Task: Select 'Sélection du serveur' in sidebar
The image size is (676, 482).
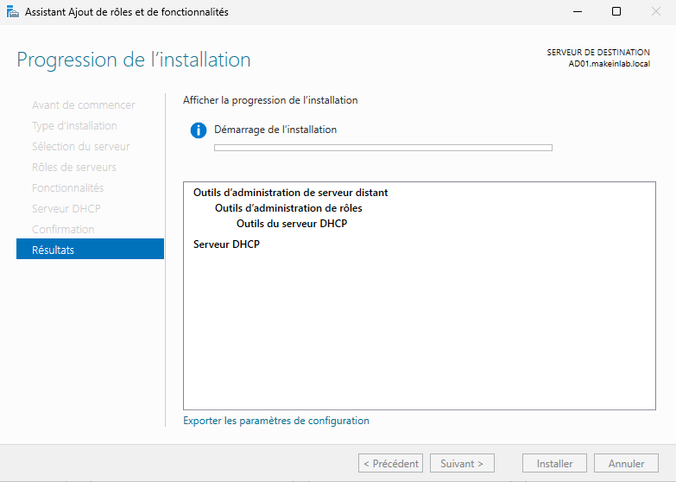Action: [x=81, y=147]
